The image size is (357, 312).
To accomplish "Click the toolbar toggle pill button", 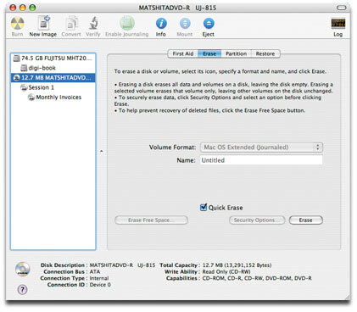I will (342, 8).
